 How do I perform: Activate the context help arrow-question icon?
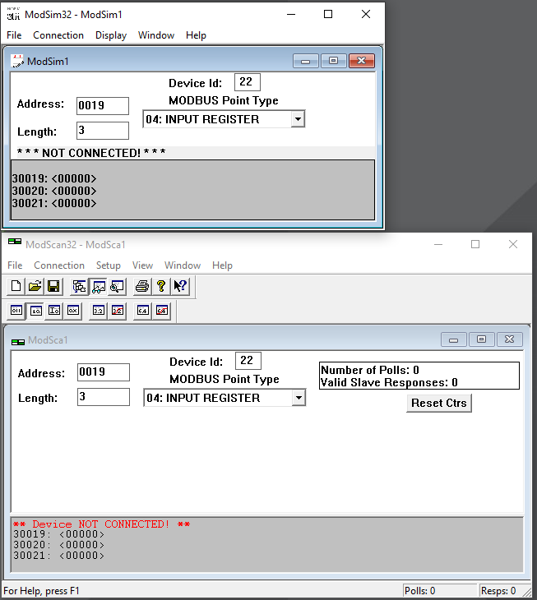point(180,286)
